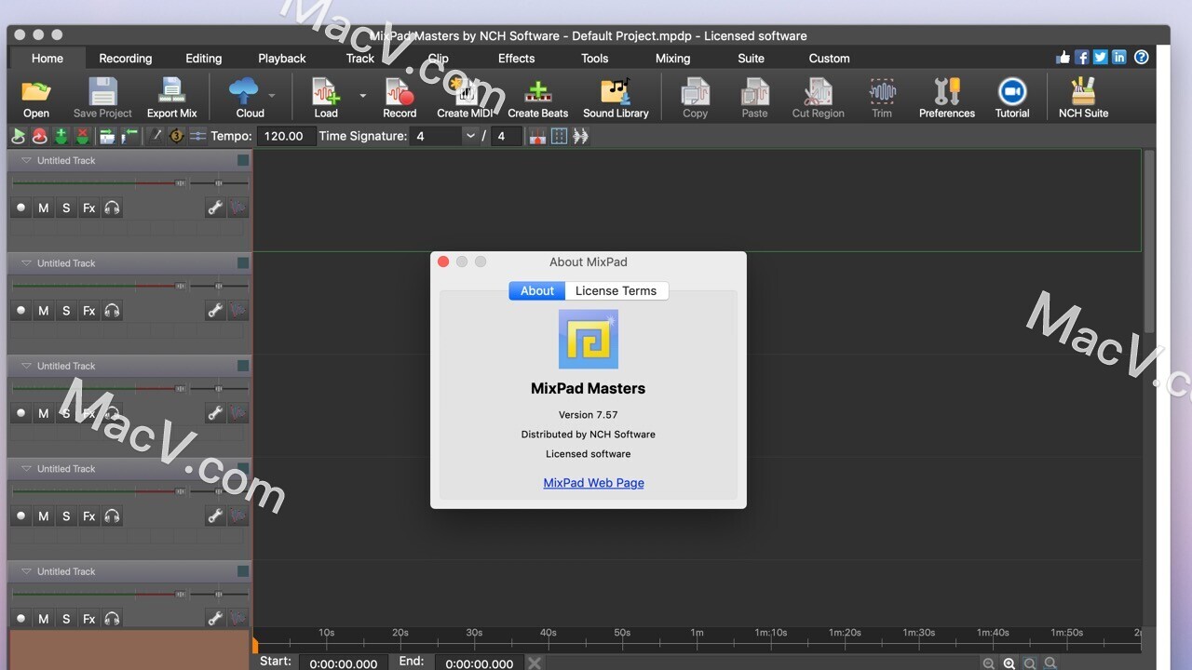Click the Create MIDI icon
The width and height of the screenshot is (1192, 670).
tap(466, 98)
